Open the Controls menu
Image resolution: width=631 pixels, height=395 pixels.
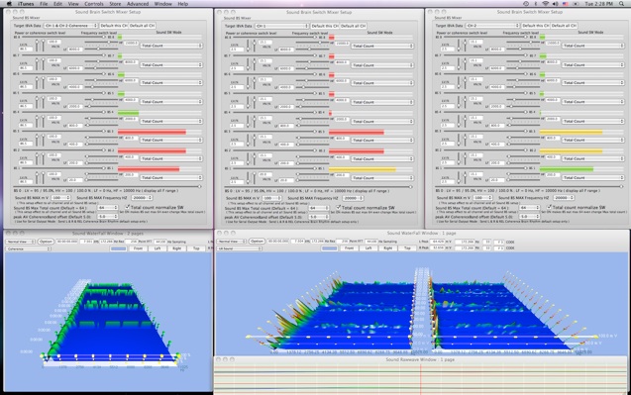[94, 4]
